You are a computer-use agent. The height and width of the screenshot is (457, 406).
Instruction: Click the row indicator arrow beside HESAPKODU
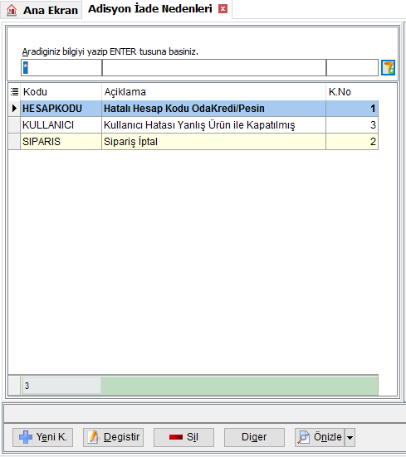[14, 109]
